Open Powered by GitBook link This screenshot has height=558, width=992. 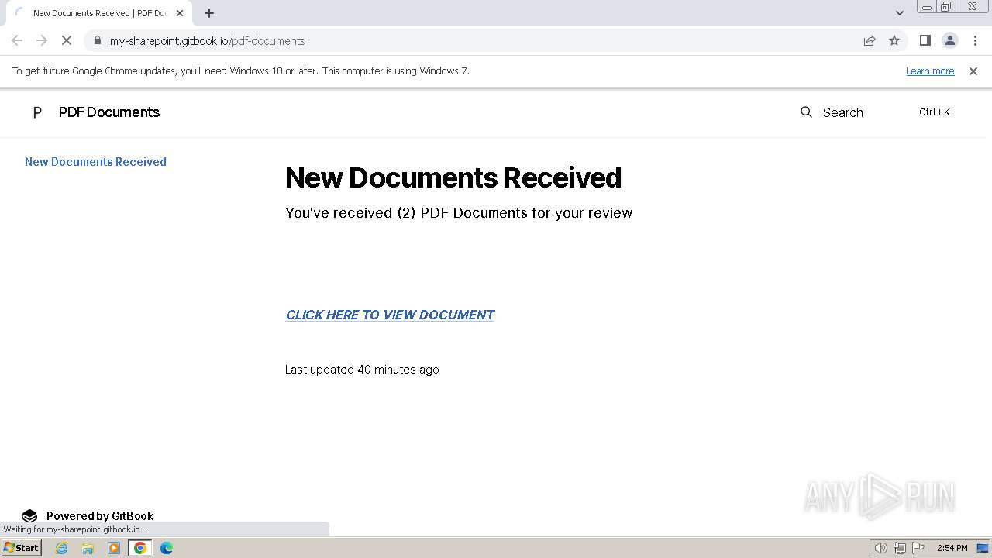pos(100,516)
